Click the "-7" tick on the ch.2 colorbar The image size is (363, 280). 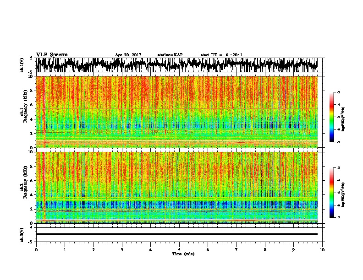[338, 217]
